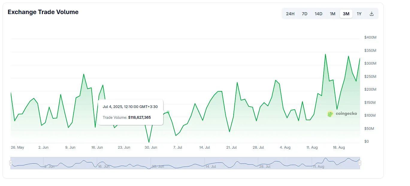
Task: Click the active 3M range tab
Action: click(x=346, y=14)
